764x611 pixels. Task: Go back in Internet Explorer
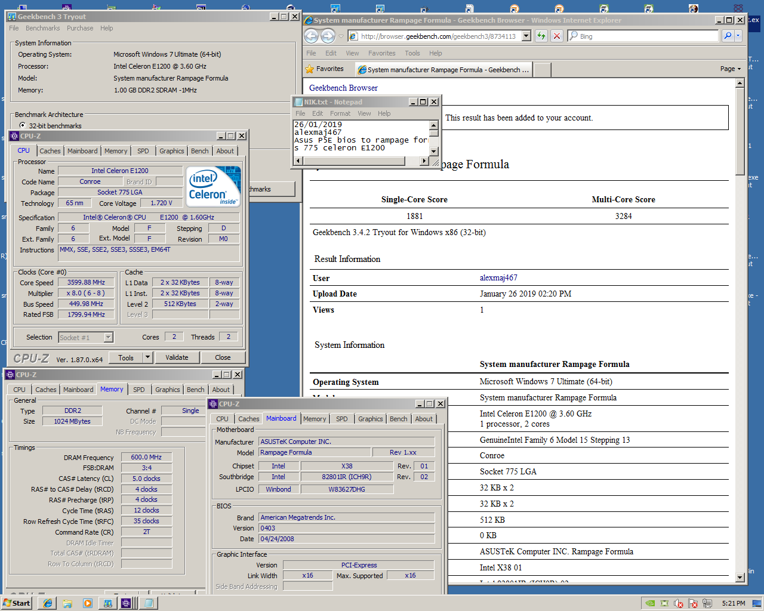point(311,36)
